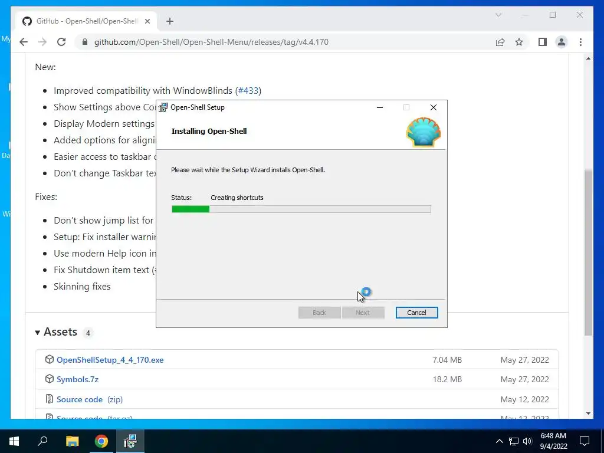Click the 'Creating shortcuts' status text
The height and width of the screenshot is (453, 604).
(x=237, y=198)
